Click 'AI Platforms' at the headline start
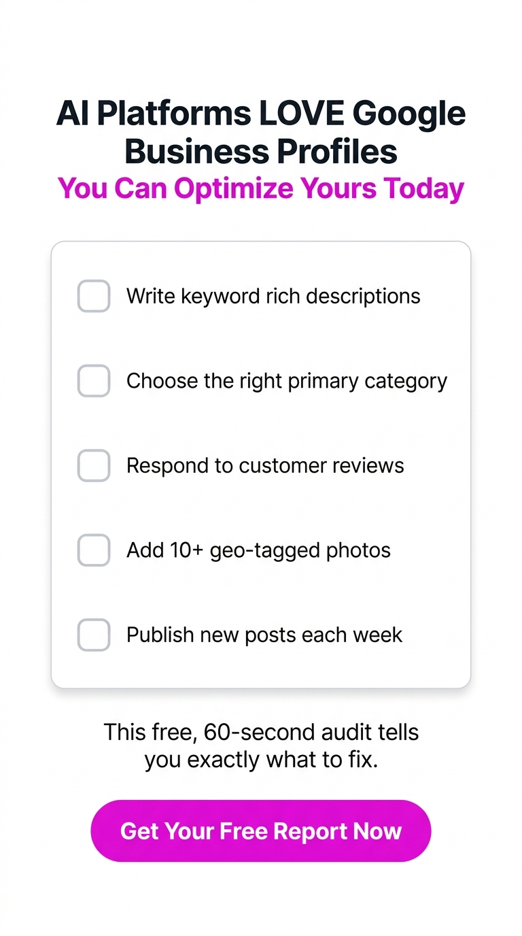This screenshot has width=522, height=936. pos(154,113)
